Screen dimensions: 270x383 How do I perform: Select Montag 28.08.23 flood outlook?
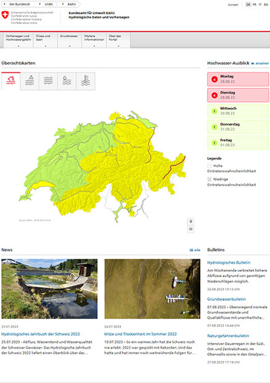point(238,79)
